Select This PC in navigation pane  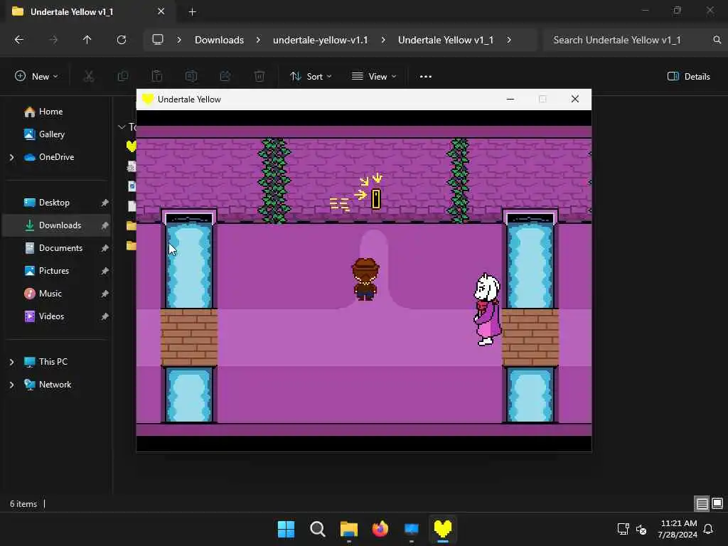point(53,362)
